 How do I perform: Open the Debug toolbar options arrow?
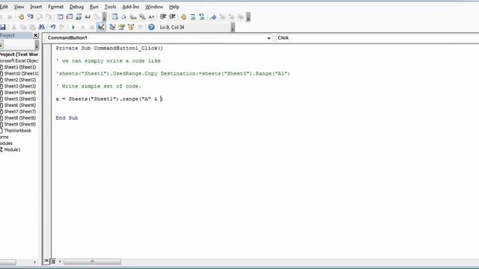[105, 17]
